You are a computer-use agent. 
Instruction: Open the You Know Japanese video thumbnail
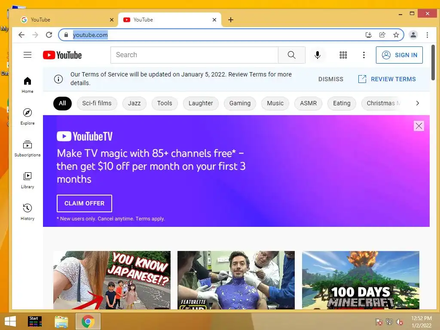point(112,280)
